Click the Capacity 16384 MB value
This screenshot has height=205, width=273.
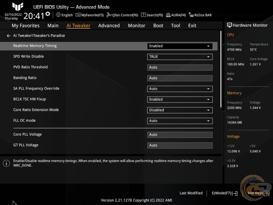234,123
